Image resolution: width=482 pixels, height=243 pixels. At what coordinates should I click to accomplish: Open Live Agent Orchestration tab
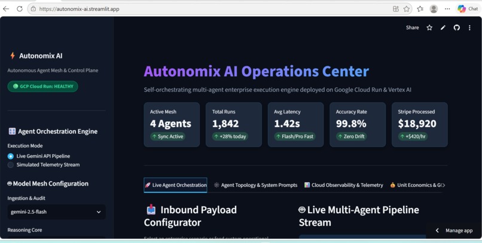point(176,185)
